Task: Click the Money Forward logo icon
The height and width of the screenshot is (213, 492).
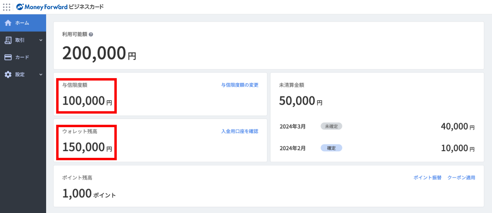Action: point(20,7)
